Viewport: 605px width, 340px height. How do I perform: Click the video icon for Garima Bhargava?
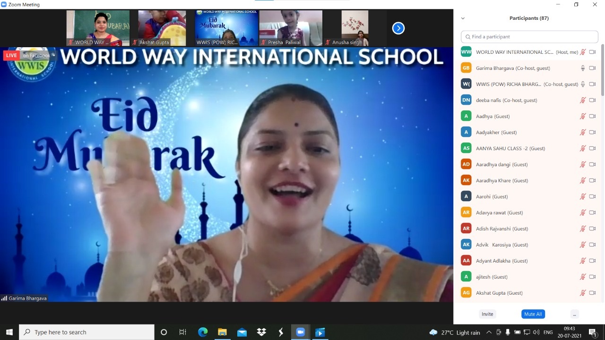[x=592, y=68]
